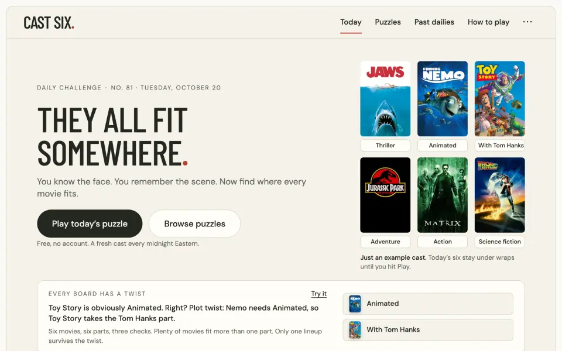This screenshot has height=351, width=562.
Task: Click the Science fiction label
Action: (x=499, y=242)
